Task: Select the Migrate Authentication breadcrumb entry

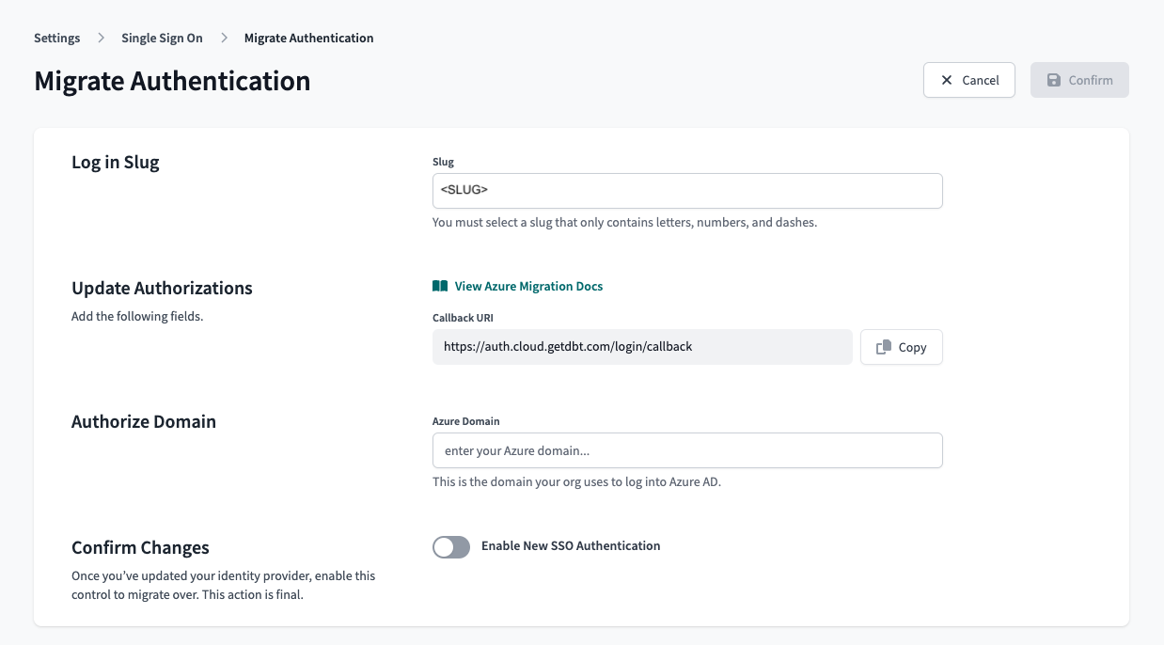Action: tap(309, 38)
